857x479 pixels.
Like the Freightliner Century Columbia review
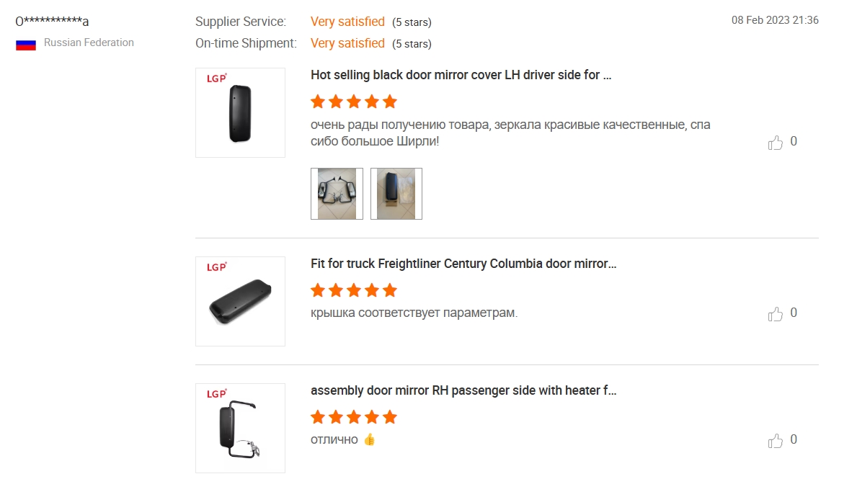coord(775,313)
